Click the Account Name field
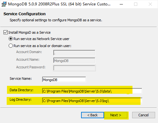Viewport: 158px width, 123px height. tap(74, 60)
